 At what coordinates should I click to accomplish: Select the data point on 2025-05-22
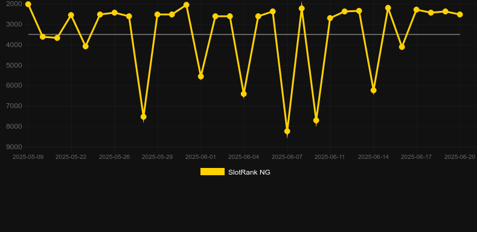pos(71,15)
